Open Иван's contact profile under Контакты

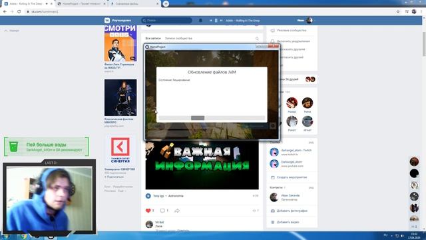click(x=290, y=195)
